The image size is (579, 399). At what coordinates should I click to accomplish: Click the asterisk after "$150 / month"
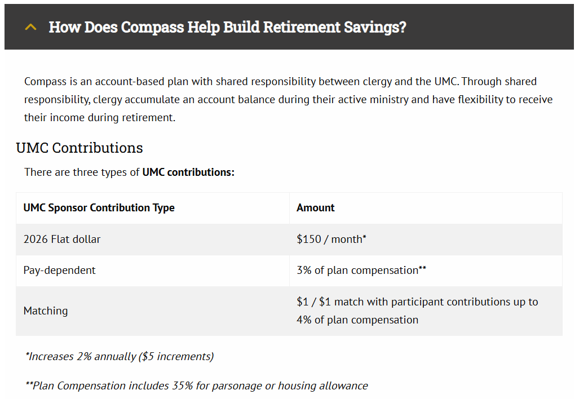point(364,237)
